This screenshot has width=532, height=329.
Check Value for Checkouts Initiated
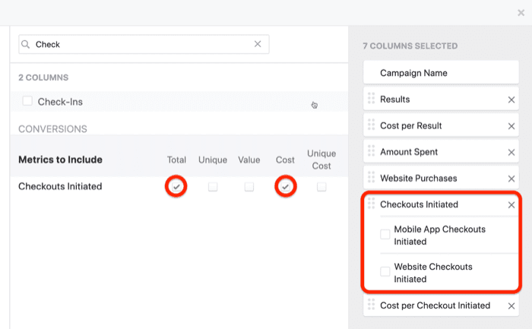click(x=249, y=187)
